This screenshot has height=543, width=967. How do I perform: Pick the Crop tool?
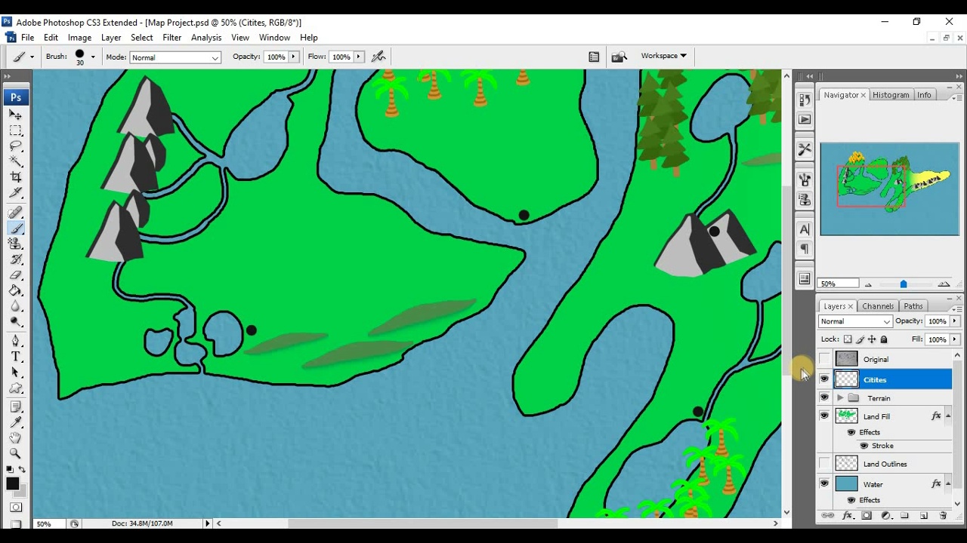(15, 177)
